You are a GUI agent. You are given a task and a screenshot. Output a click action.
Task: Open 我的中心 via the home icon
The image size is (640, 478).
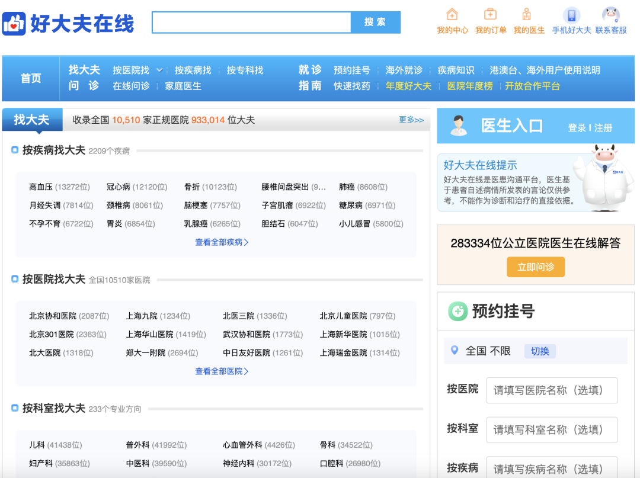click(x=453, y=15)
